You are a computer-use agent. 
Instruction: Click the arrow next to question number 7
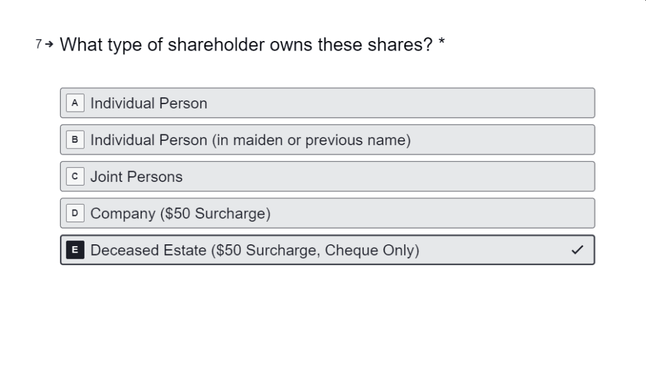(47, 44)
